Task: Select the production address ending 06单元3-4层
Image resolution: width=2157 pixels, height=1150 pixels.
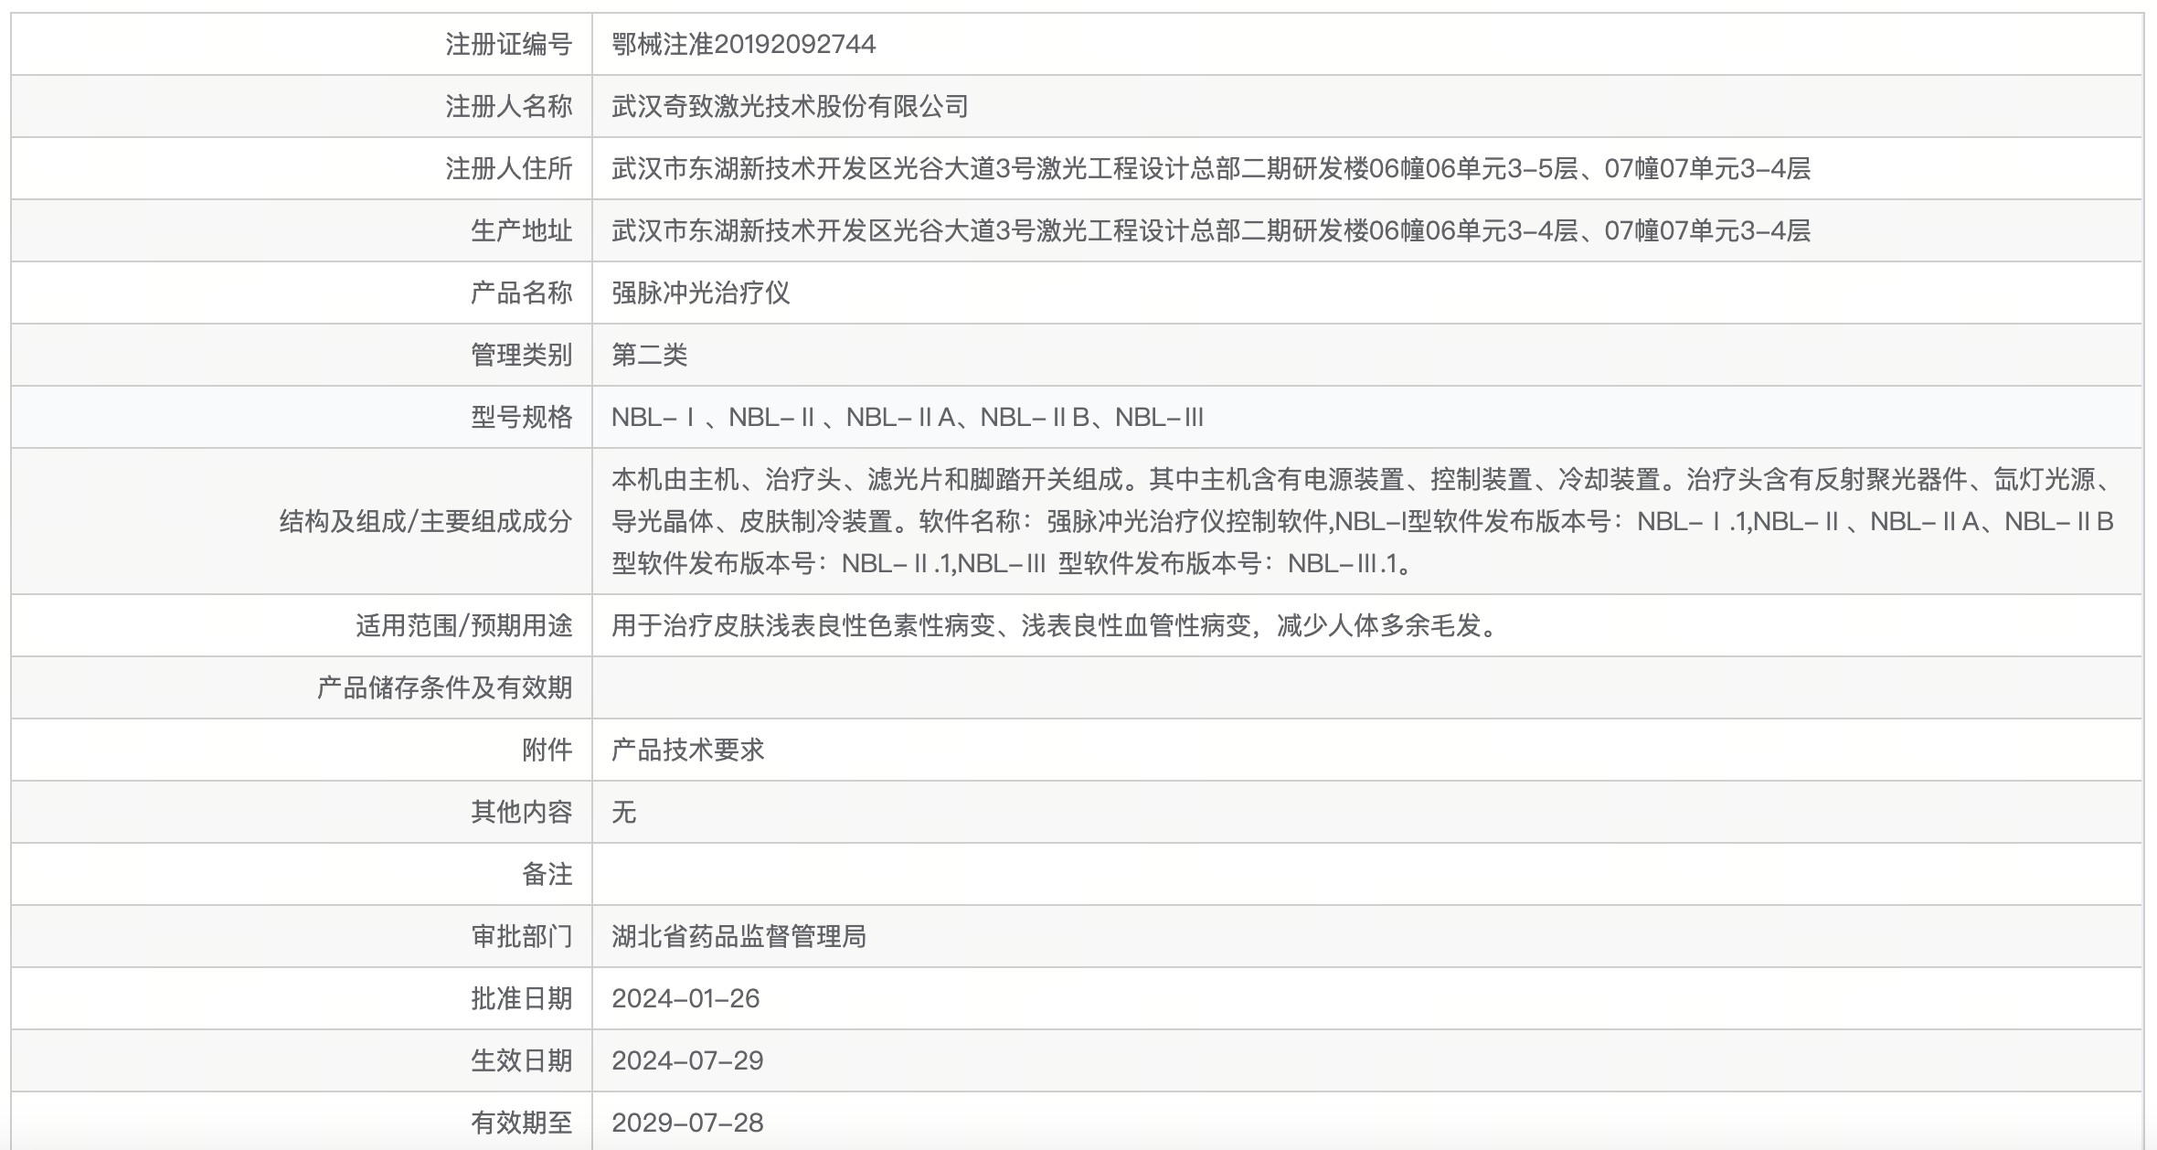Action: pos(1211,230)
